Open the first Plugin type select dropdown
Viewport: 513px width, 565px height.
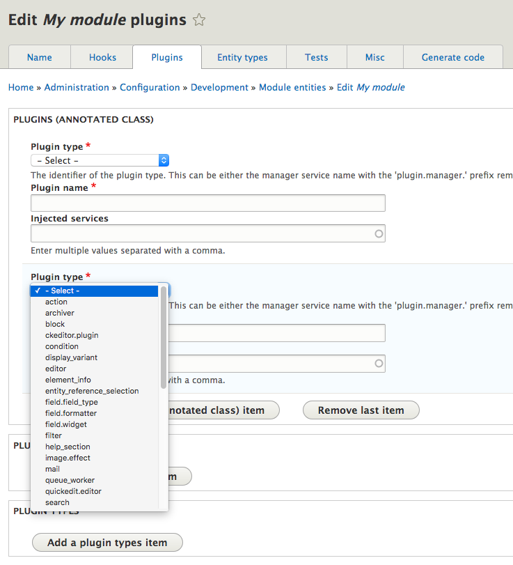pos(100,160)
